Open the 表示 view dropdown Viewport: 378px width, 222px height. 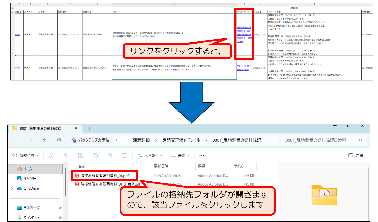(180, 155)
